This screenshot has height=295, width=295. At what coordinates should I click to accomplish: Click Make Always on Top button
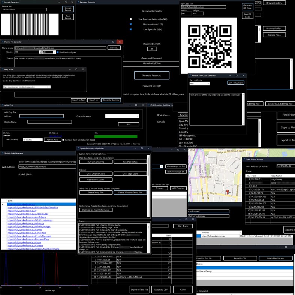coord(176,166)
